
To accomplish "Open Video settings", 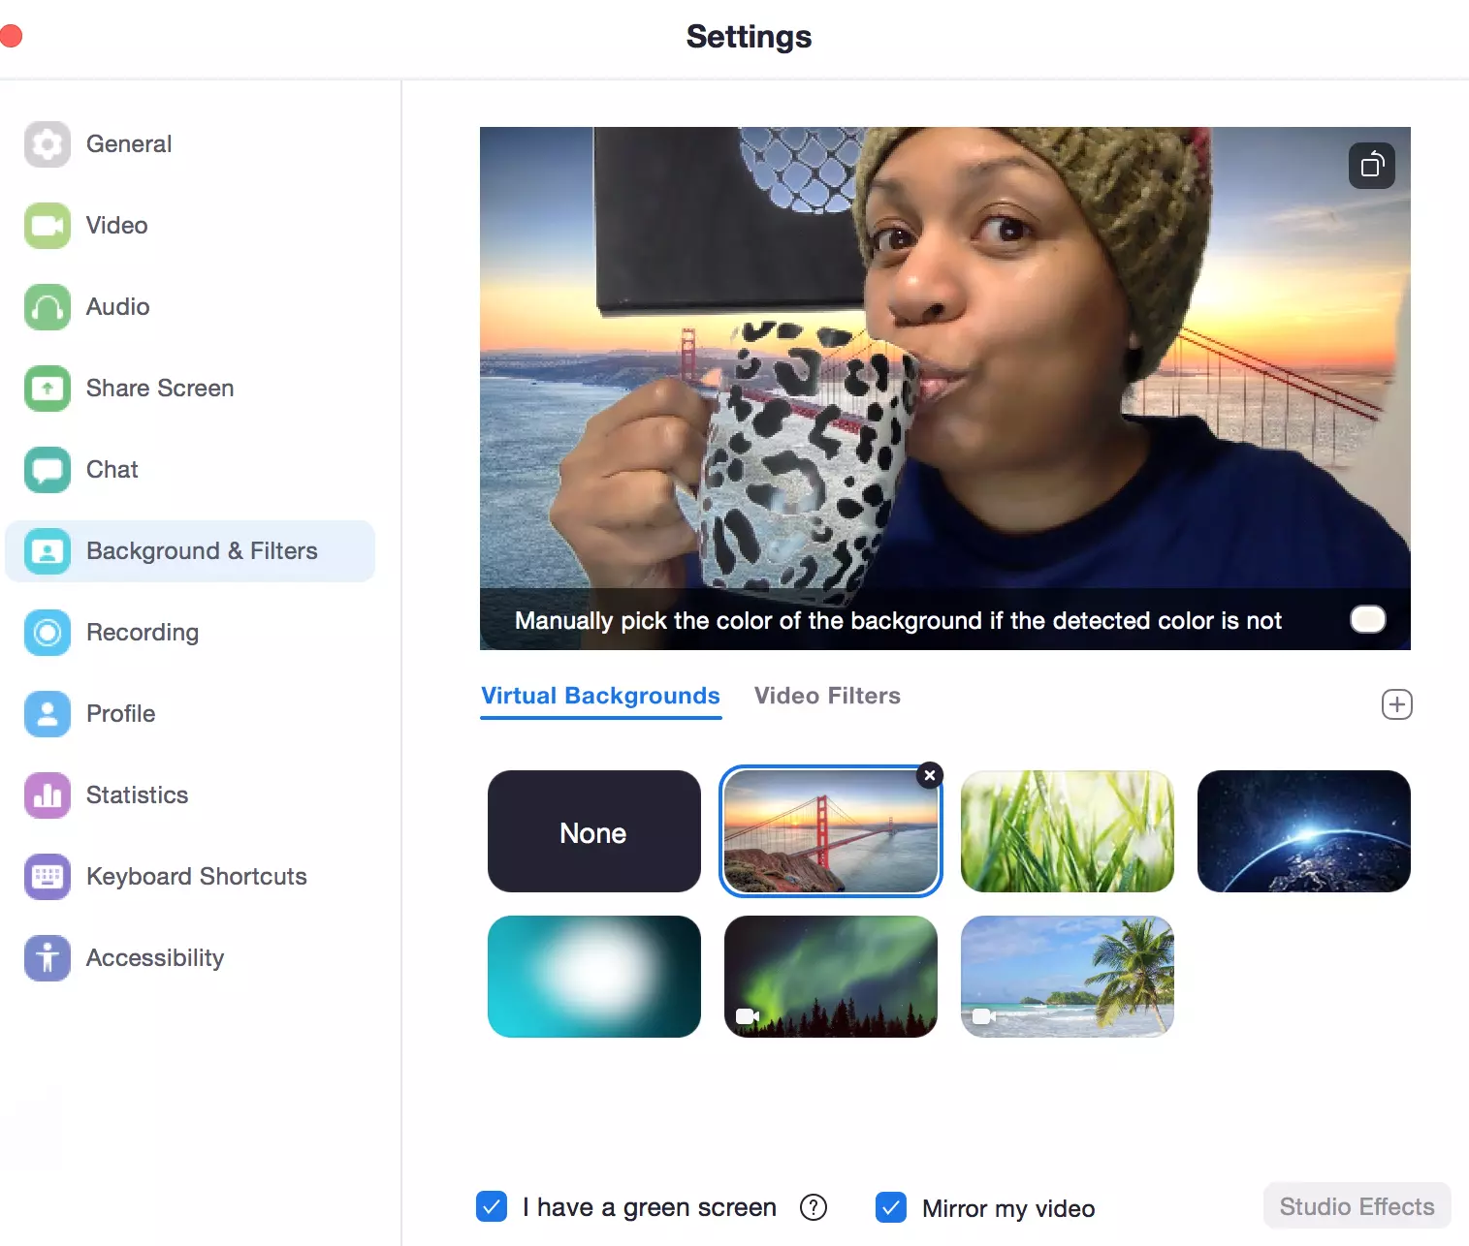I will tap(190, 226).
